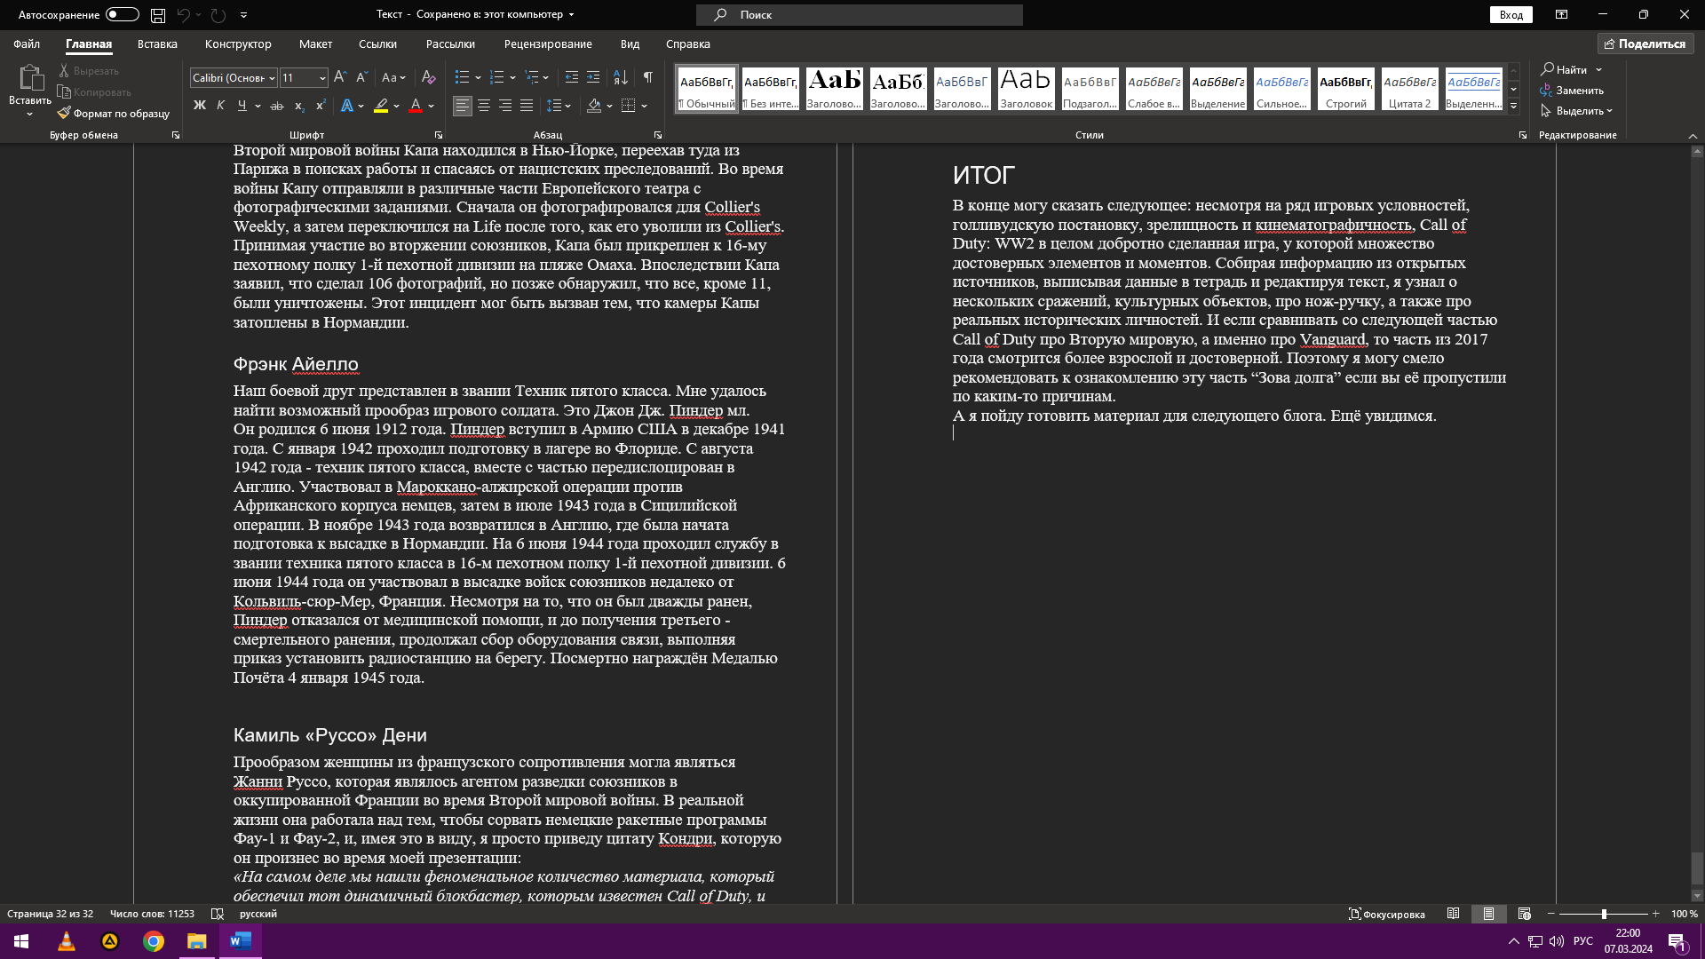Open the font size dropdown showing 11
The image size is (1705, 959).
pyautogui.click(x=321, y=78)
